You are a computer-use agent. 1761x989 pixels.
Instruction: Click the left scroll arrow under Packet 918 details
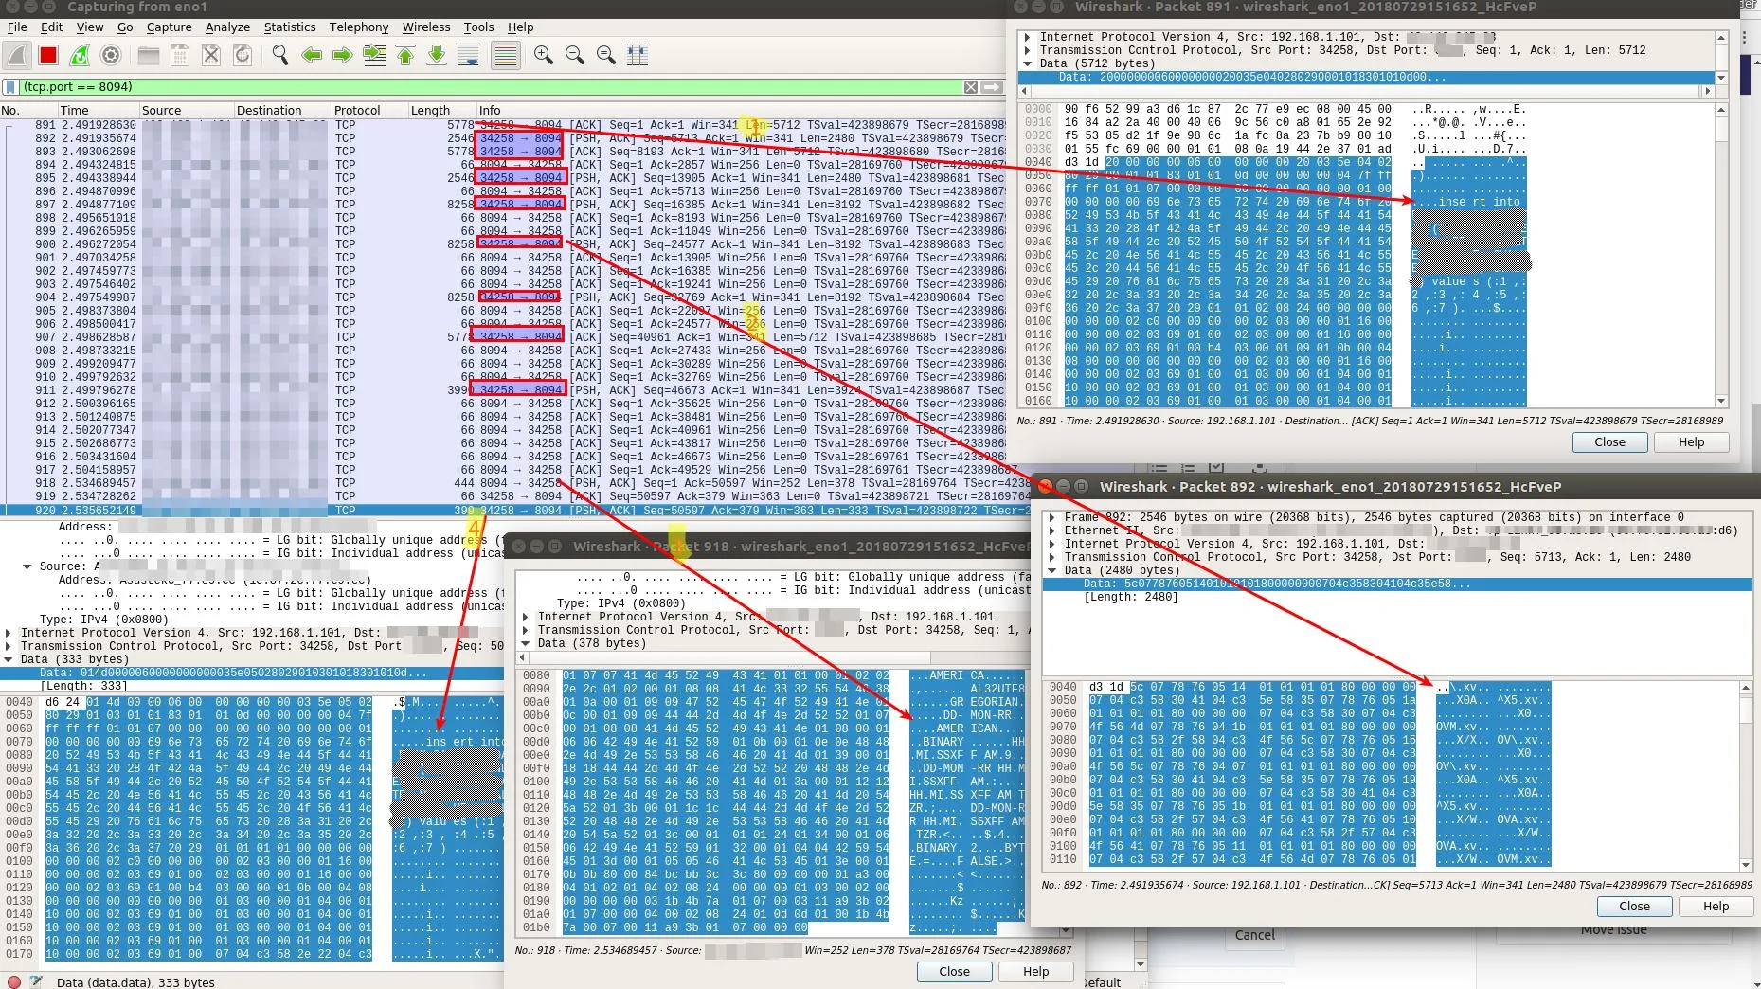coord(522,657)
